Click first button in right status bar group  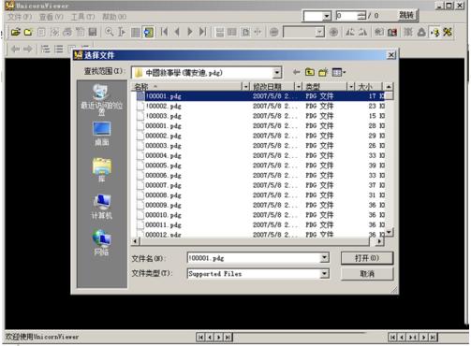coord(392,337)
